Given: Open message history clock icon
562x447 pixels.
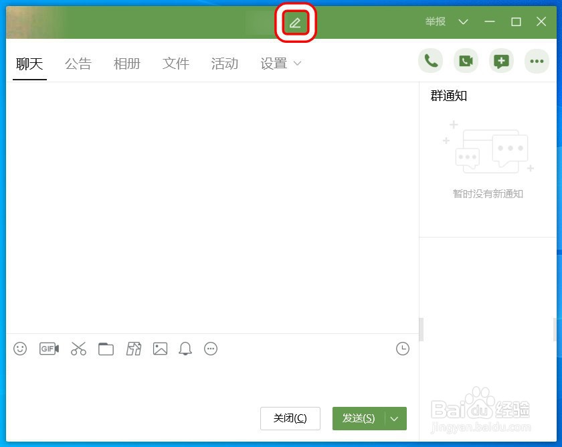Looking at the screenshot, I should click(x=403, y=349).
